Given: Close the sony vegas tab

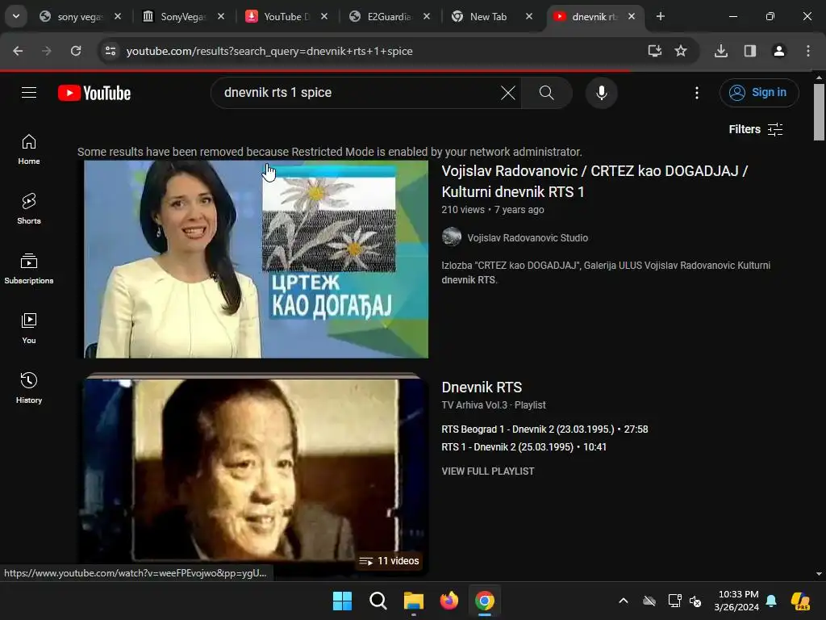Looking at the screenshot, I should click(x=118, y=16).
